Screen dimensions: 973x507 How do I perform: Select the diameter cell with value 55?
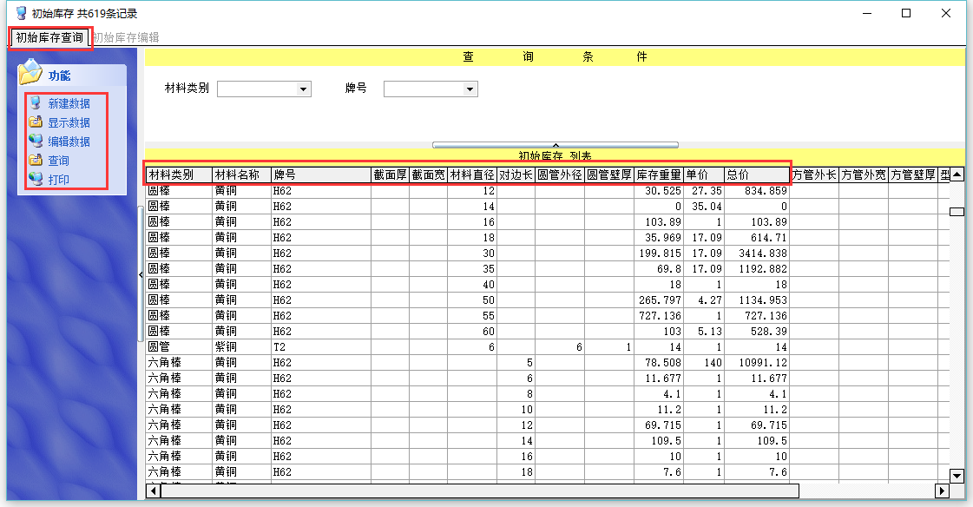(472, 316)
